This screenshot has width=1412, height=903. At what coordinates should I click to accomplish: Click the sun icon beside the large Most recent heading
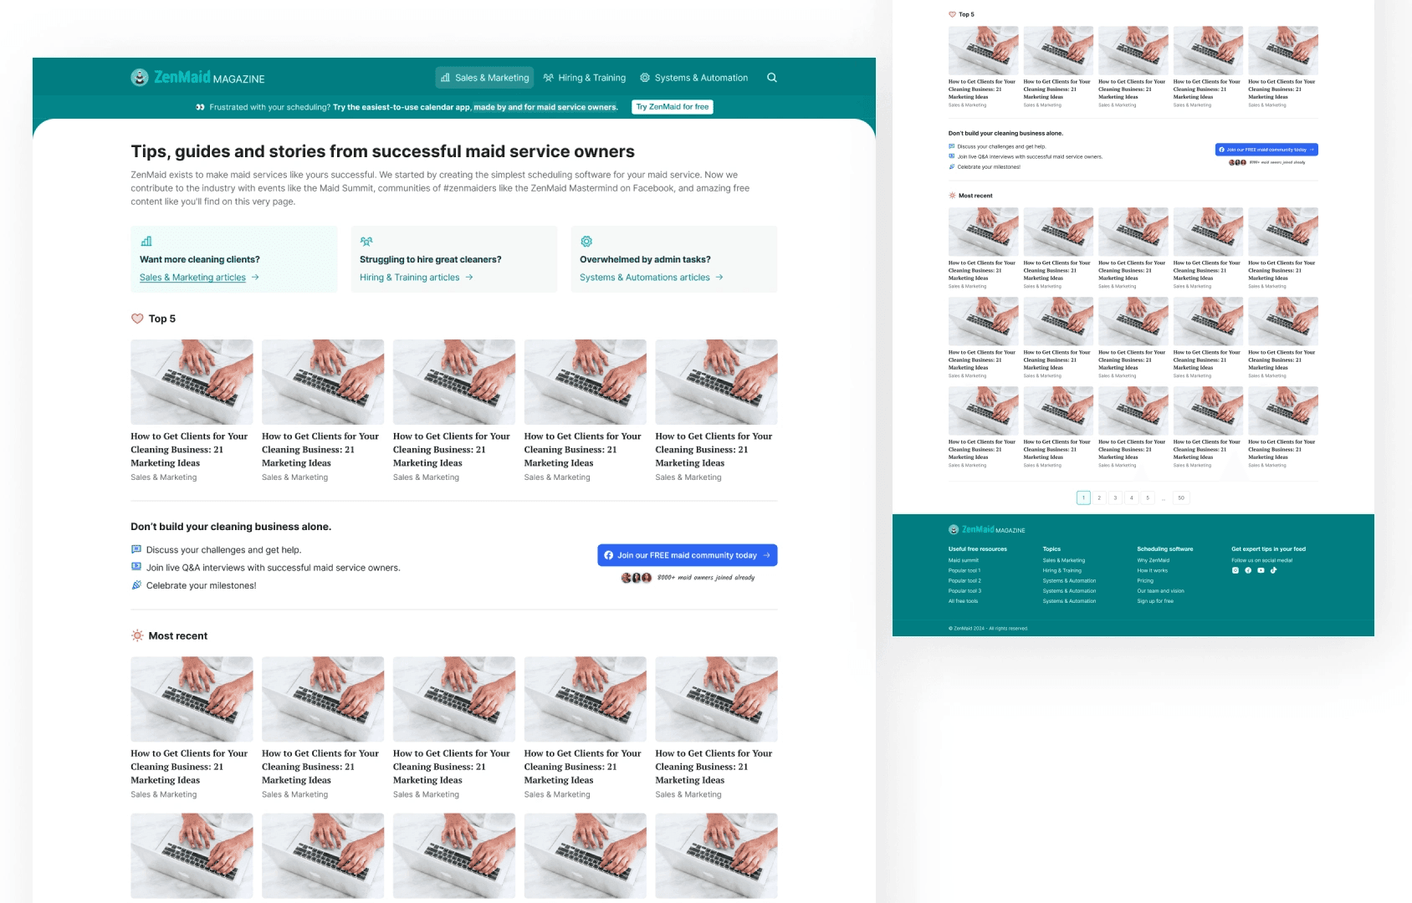point(137,635)
